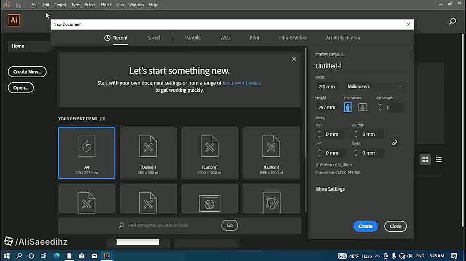
Task: Open the File menu
Action: [34, 5]
